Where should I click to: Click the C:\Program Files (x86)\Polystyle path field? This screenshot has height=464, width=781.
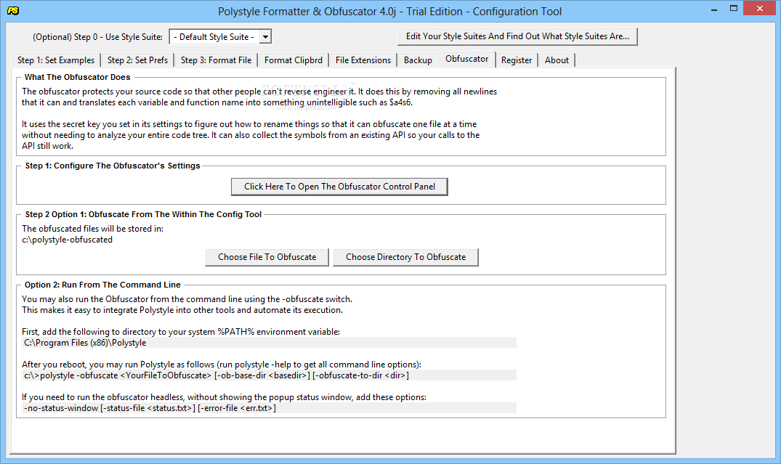tap(269, 343)
